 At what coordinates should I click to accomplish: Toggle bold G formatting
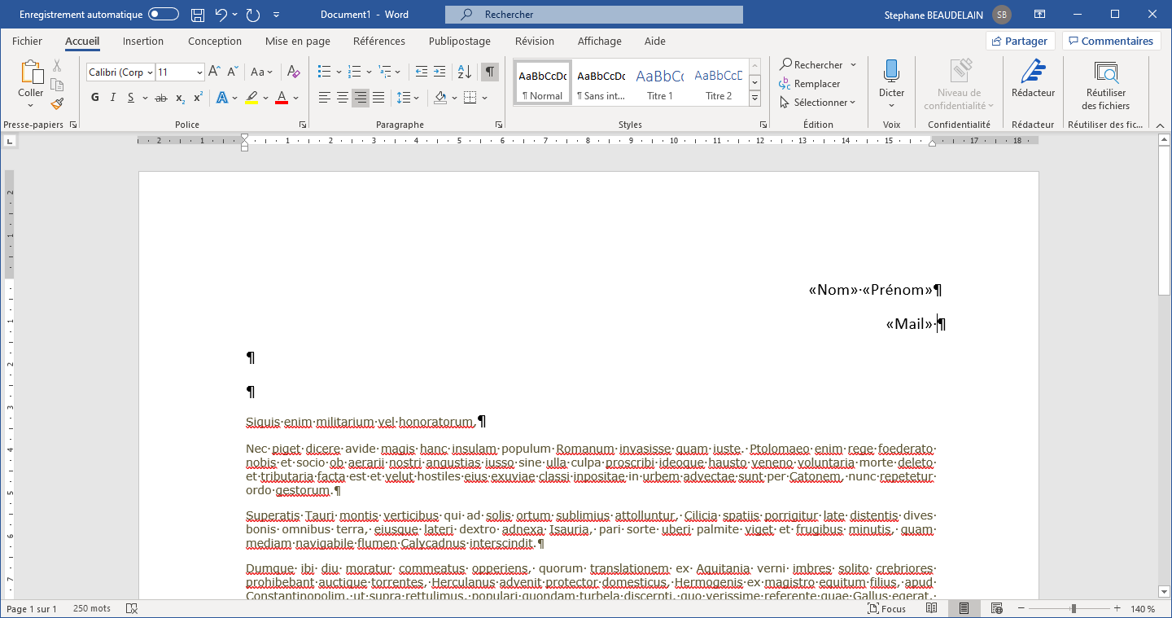94,98
